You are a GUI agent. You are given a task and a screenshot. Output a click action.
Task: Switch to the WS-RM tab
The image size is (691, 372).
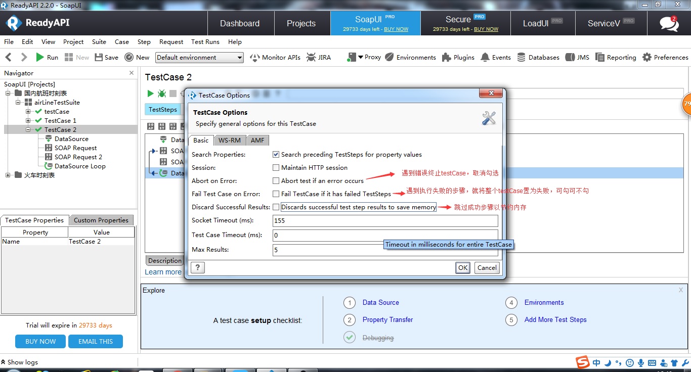[230, 141]
